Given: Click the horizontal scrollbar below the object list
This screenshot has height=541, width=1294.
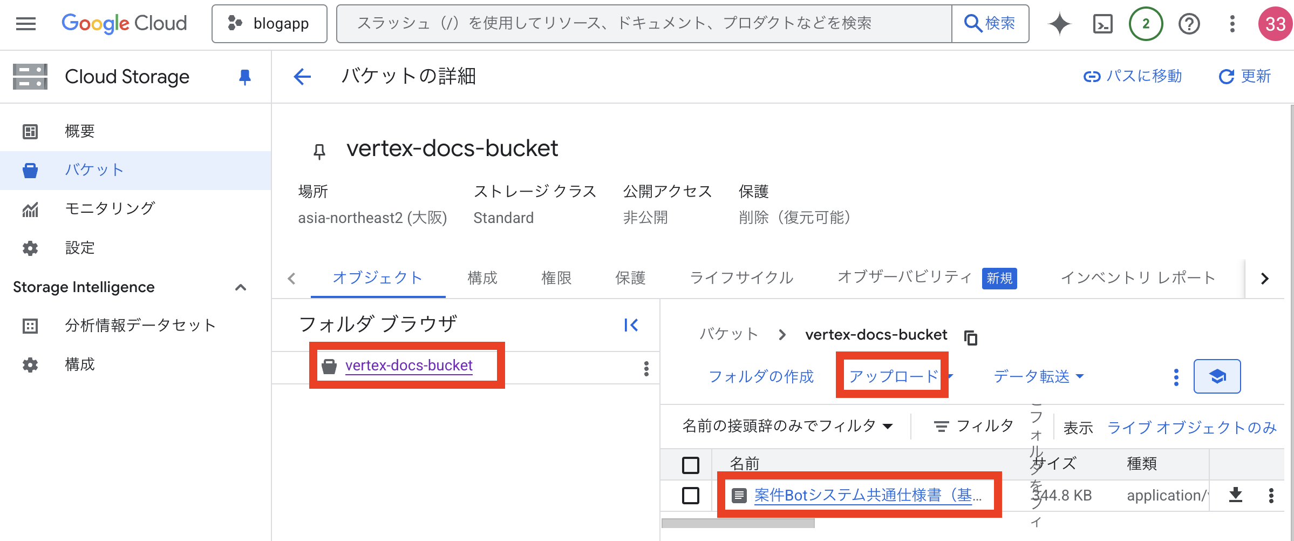Looking at the screenshot, I should pos(738,523).
